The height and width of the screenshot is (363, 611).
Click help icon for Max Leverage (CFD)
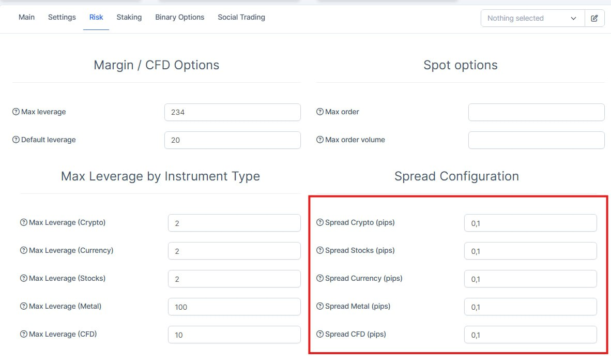(x=24, y=334)
